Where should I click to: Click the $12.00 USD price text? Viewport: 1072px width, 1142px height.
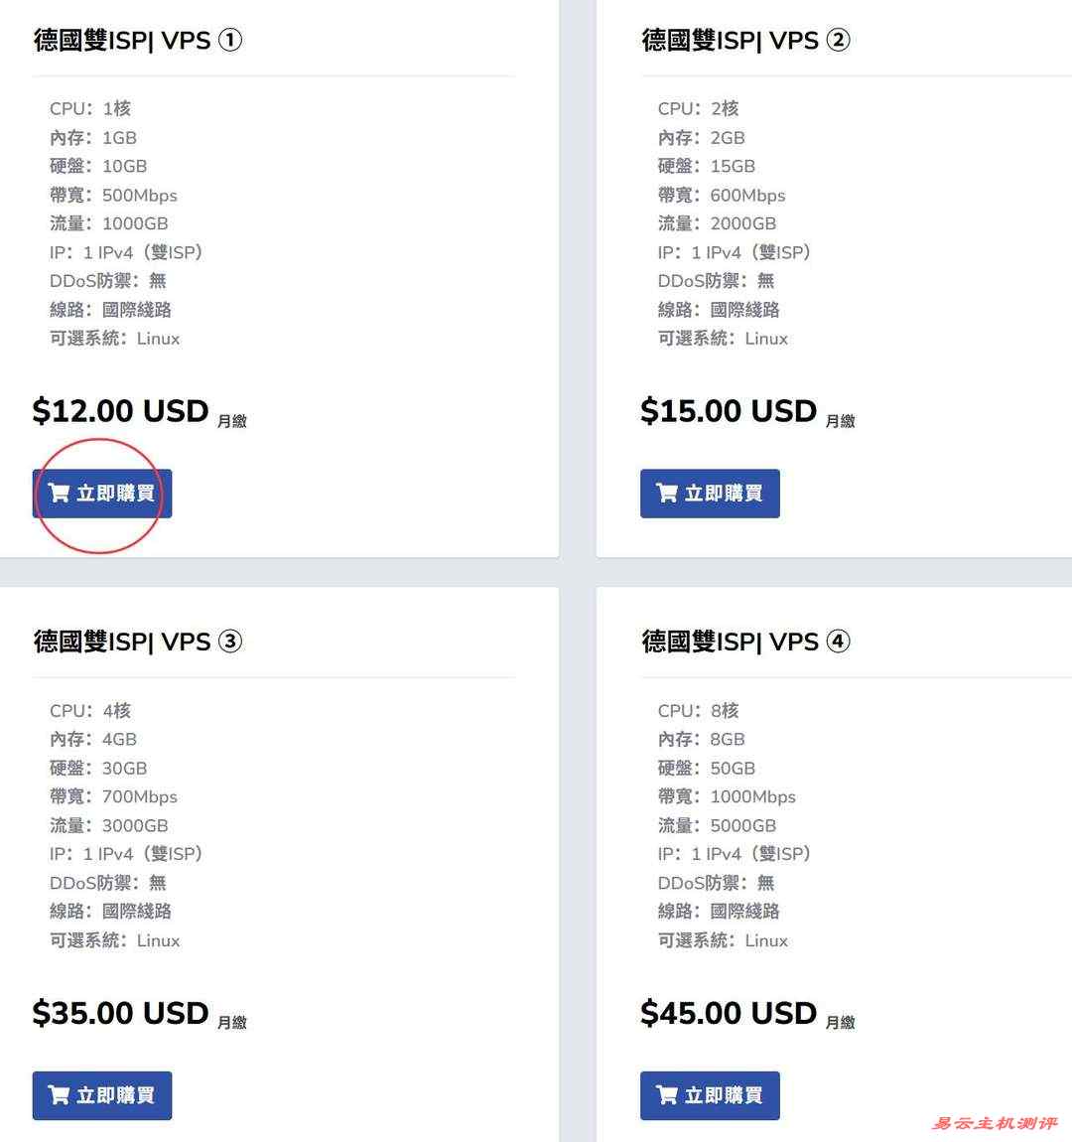click(120, 411)
